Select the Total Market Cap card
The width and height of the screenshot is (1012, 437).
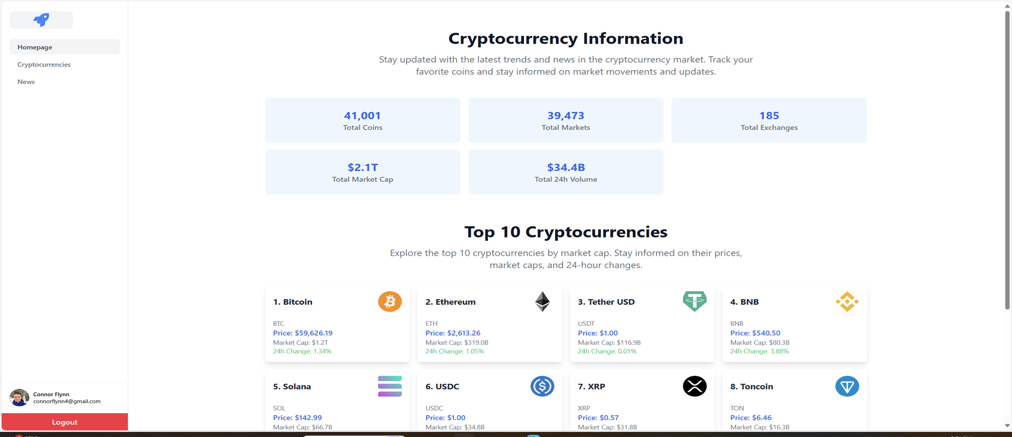(x=362, y=172)
